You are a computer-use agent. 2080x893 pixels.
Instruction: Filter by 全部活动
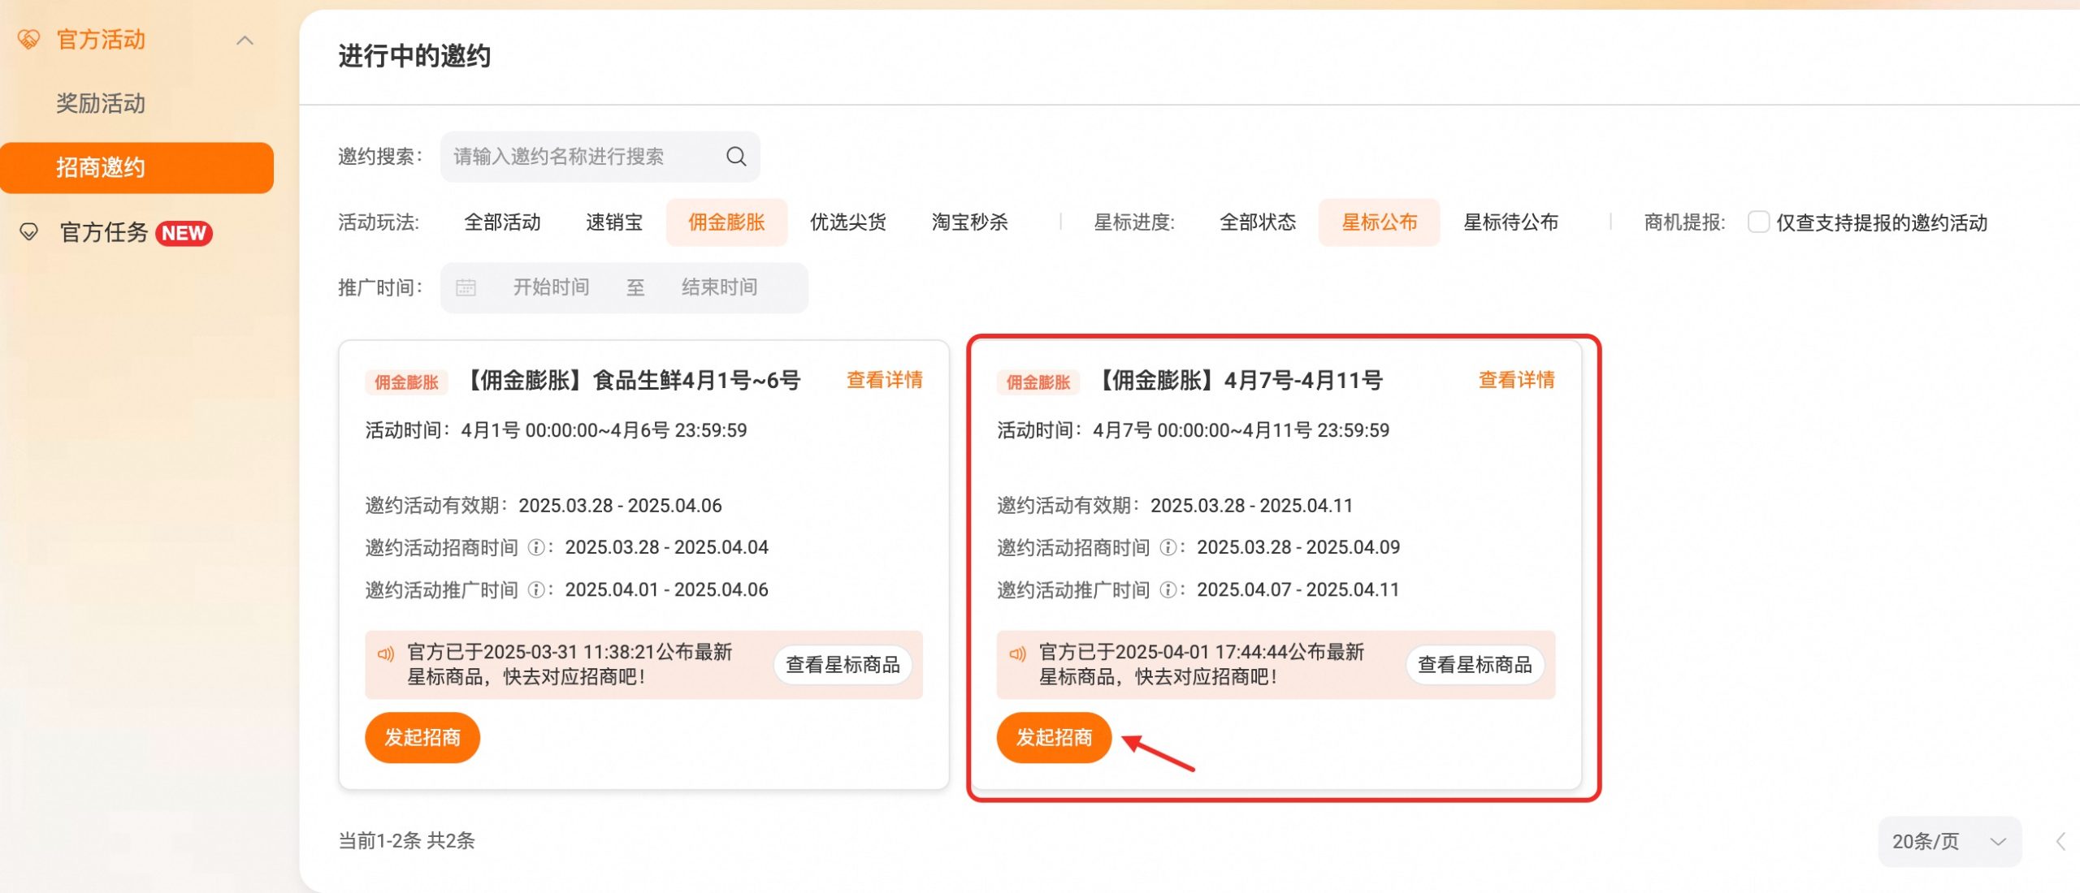point(502,222)
